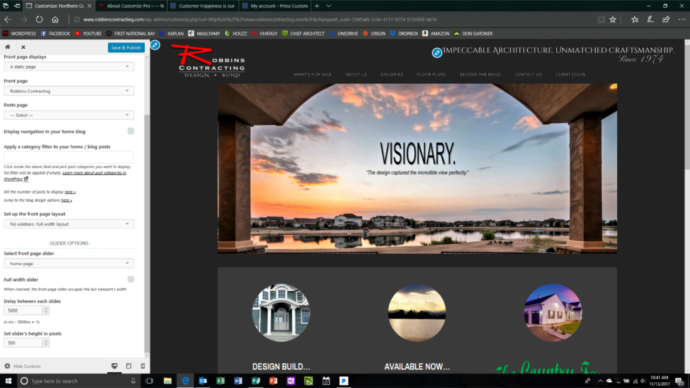Image resolution: width=690 pixels, height=388 pixels.
Task: Click the logo edit pencil shortcut
Action: (x=155, y=45)
